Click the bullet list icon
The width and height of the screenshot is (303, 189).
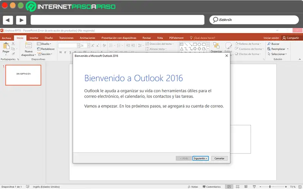(111, 45)
